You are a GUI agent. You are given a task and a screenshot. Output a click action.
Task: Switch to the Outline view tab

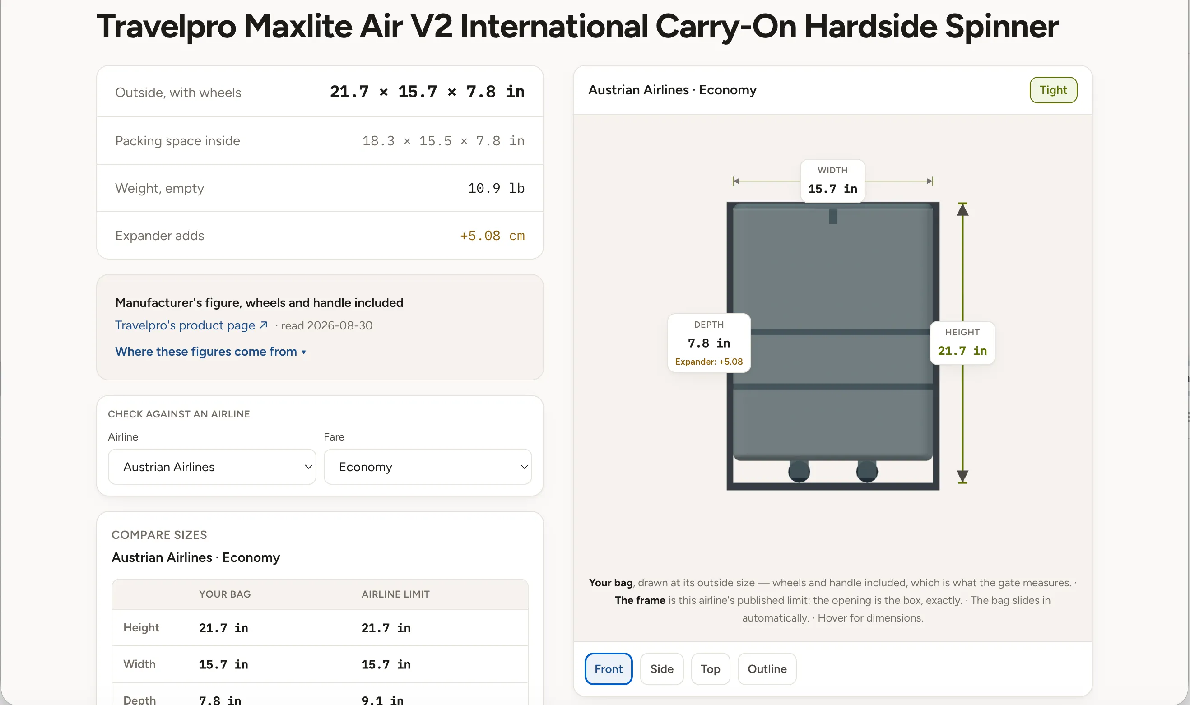(767, 669)
